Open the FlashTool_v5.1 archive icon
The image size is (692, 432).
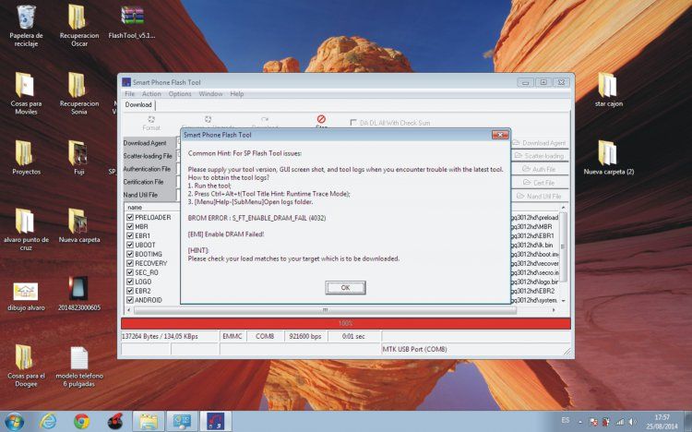pyautogui.click(x=132, y=22)
